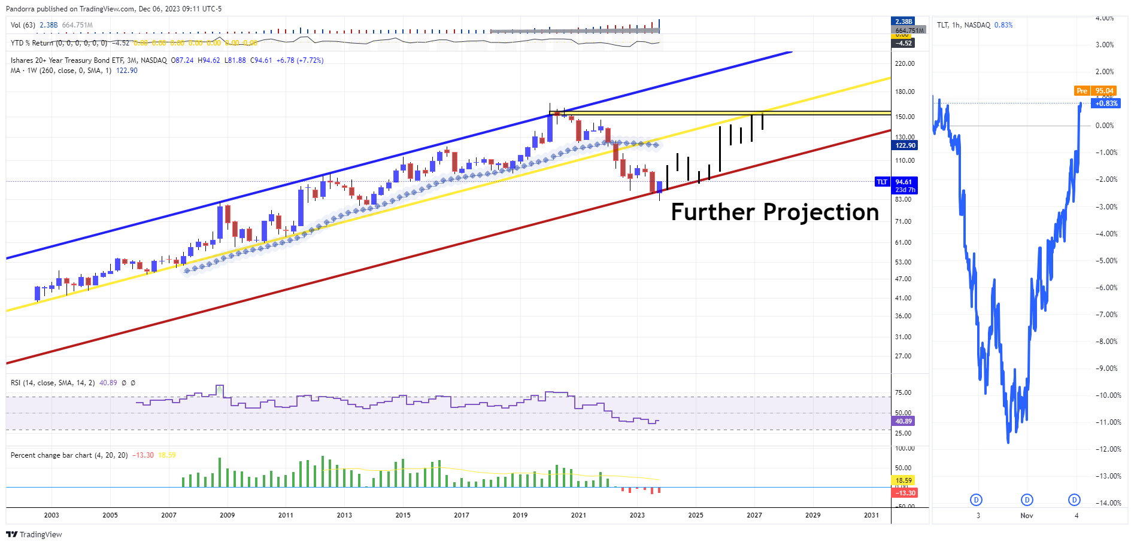Click the blue TLT symbol tag on price axis
Viewport: 1134px width, 545px height.
[882, 182]
